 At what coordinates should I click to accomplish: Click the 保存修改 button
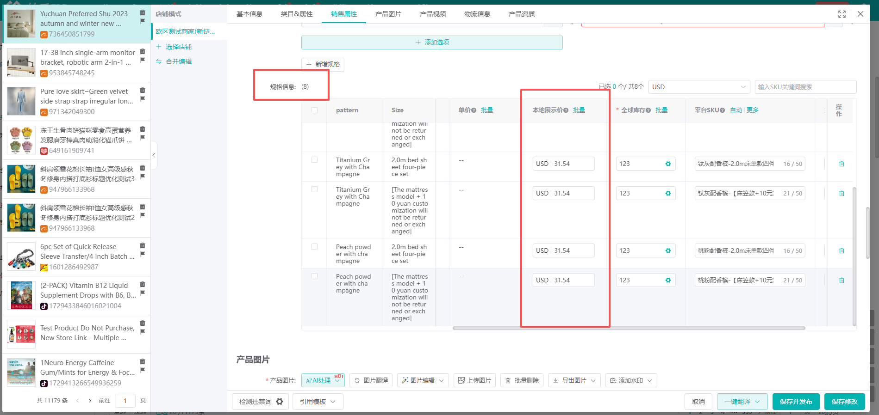(845, 402)
